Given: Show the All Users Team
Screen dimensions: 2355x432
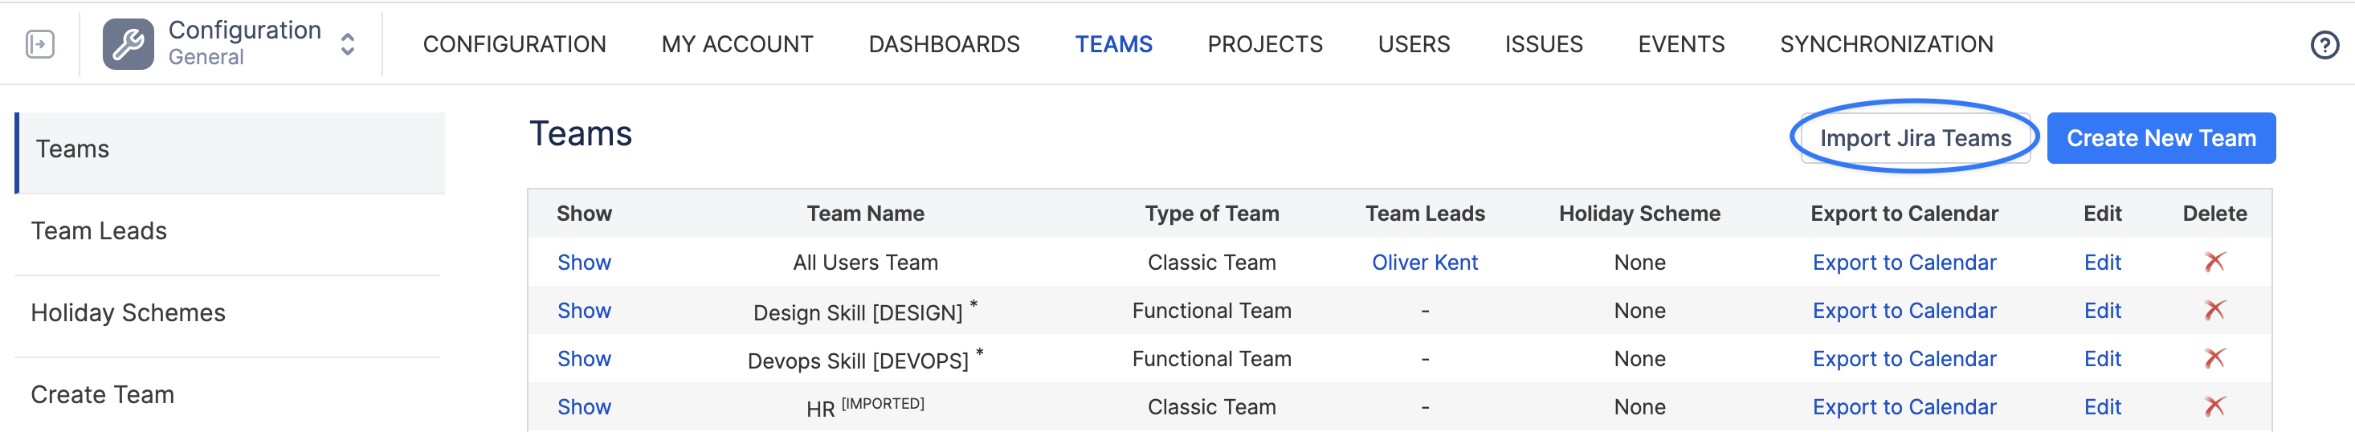Looking at the screenshot, I should (584, 262).
